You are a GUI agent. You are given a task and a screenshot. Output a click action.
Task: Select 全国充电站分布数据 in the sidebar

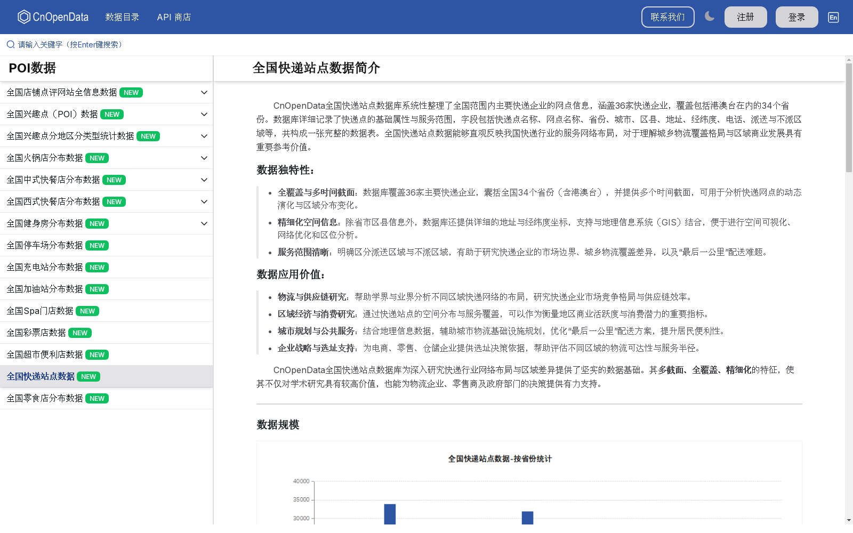(x=44, y=267)
